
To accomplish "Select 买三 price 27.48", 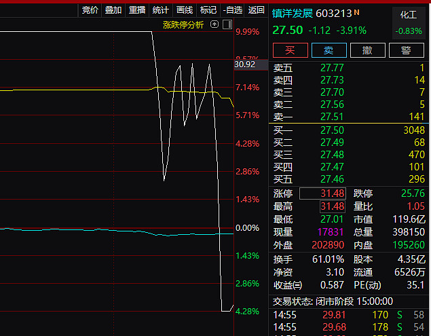I will tap(332, 155).
